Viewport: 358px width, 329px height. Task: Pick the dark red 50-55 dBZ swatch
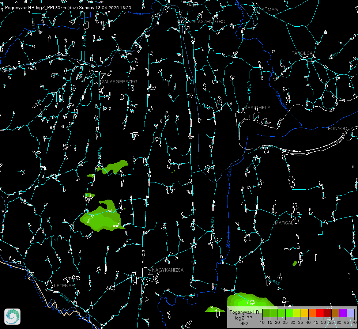tap(328, 313)
